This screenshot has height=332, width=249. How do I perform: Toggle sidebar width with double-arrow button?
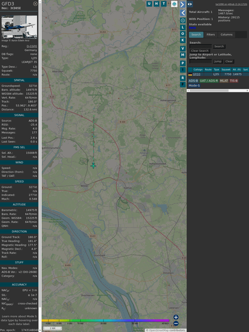point(190,4)
